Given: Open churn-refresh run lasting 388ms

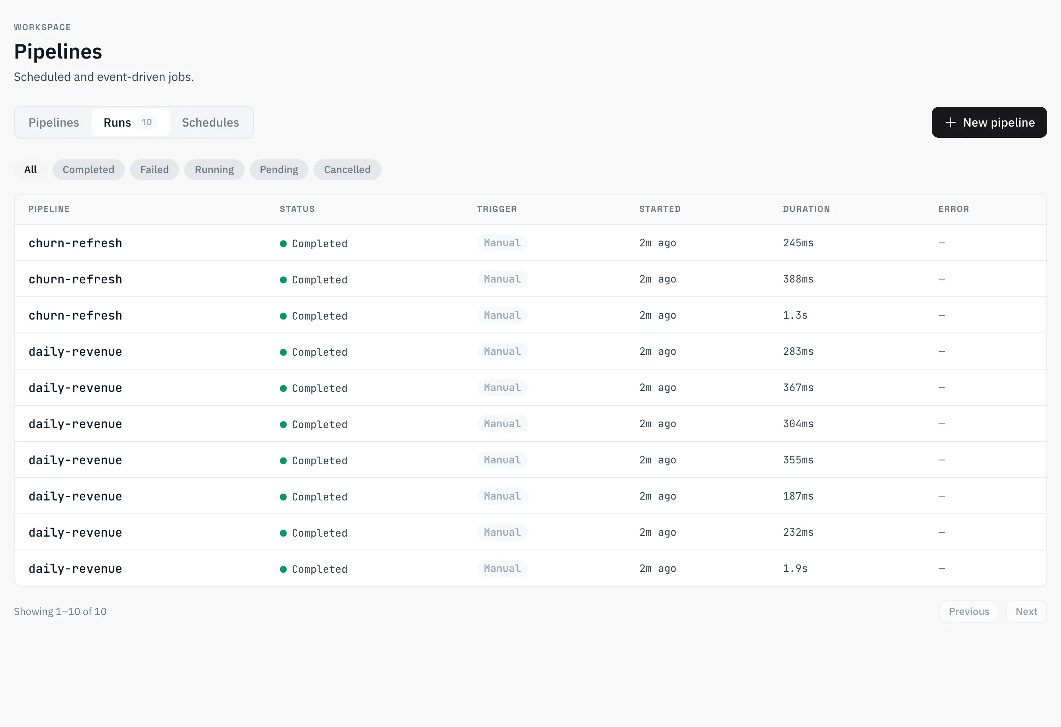Looking at the screenshot, I should pyautogui.click(x=530, y=279).
